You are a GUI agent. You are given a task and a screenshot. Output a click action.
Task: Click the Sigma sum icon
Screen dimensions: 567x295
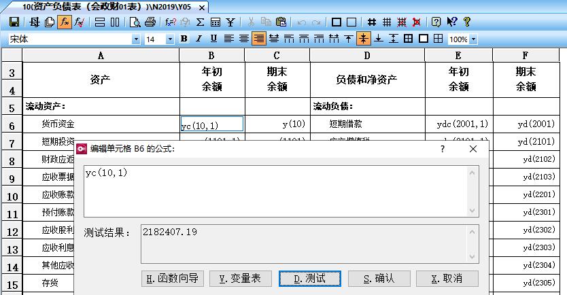point(200,22)
